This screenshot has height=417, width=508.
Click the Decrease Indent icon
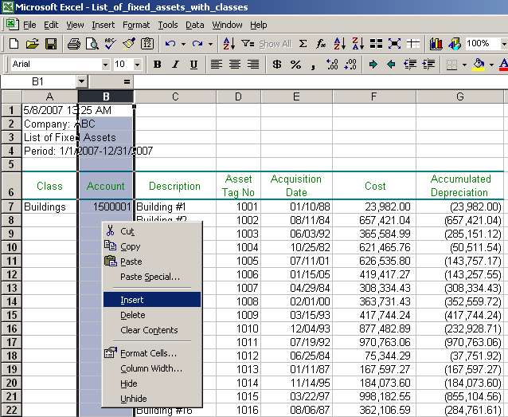[x=410, y=65]
